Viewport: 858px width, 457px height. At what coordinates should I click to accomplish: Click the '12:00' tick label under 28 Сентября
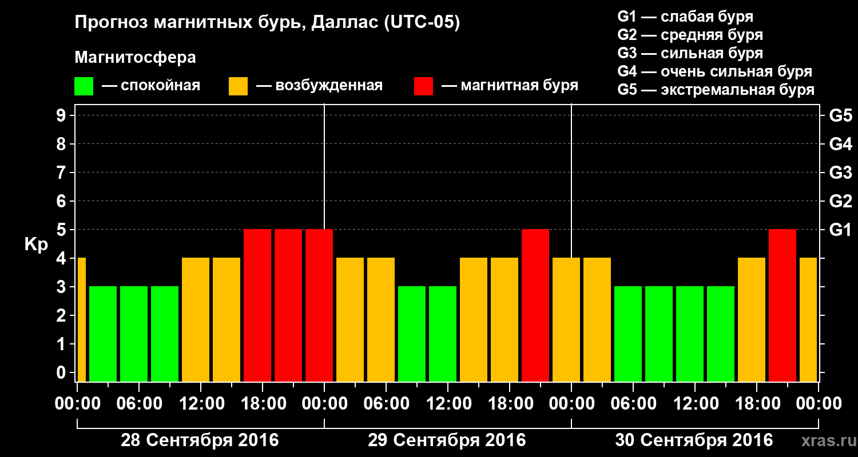(201, 404)
